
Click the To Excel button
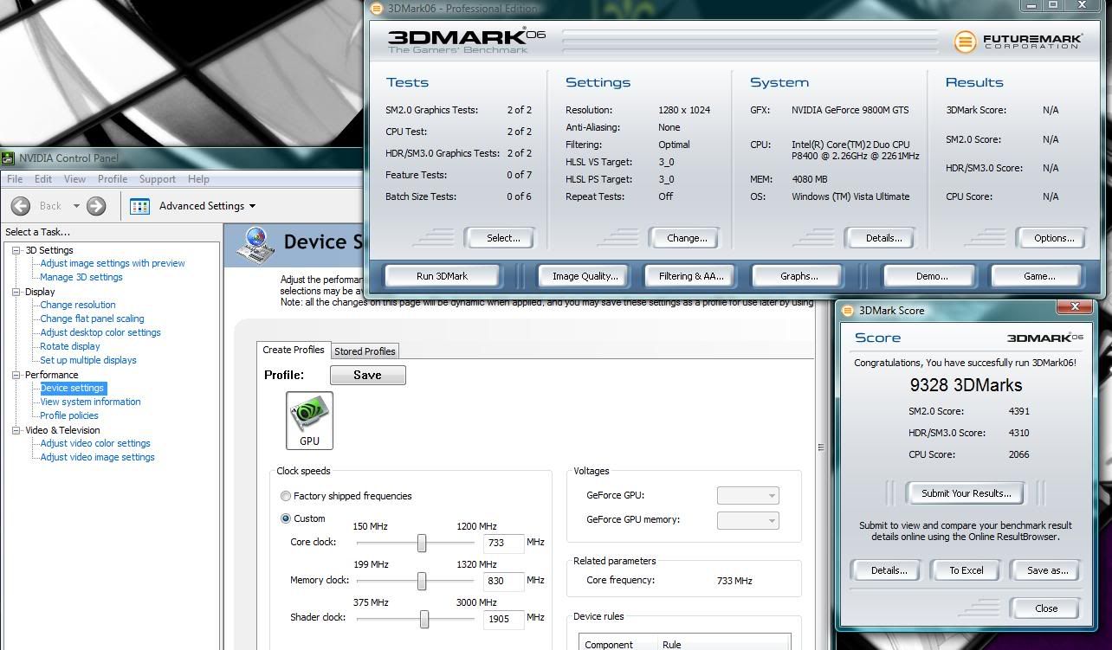pos(966,570)
